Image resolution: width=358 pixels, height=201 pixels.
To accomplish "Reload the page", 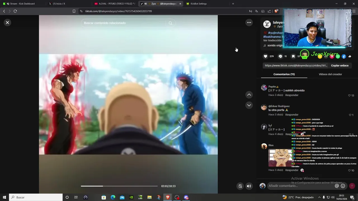I will pyautogui.click(x=15, y=11).
